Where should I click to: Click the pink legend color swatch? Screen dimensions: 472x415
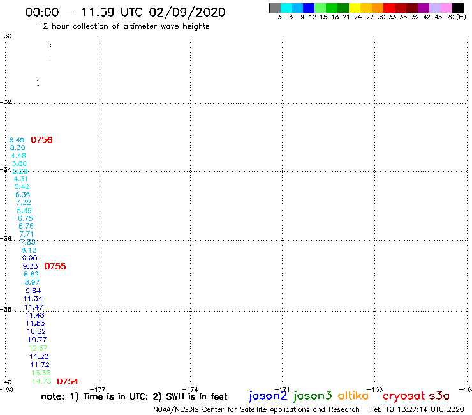(446, 8)
